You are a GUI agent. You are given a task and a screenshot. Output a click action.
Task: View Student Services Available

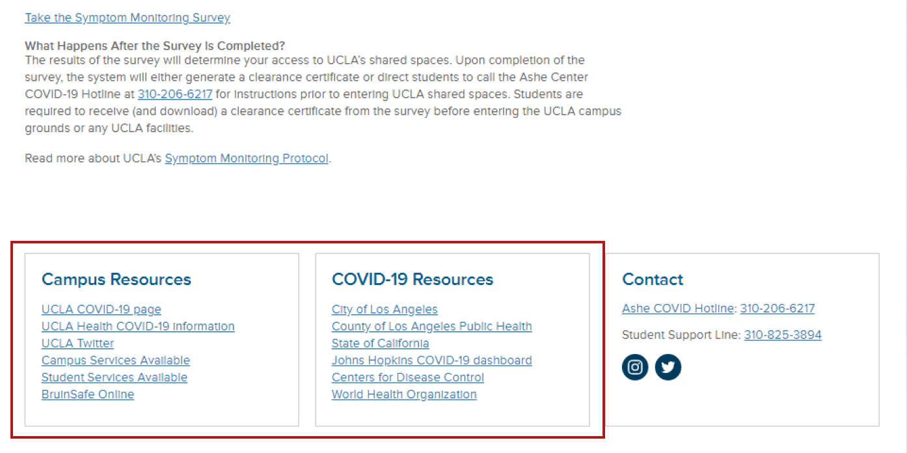(115, 377)
